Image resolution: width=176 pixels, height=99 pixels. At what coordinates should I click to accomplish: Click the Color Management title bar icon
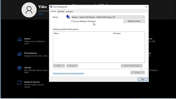point(51,7)
